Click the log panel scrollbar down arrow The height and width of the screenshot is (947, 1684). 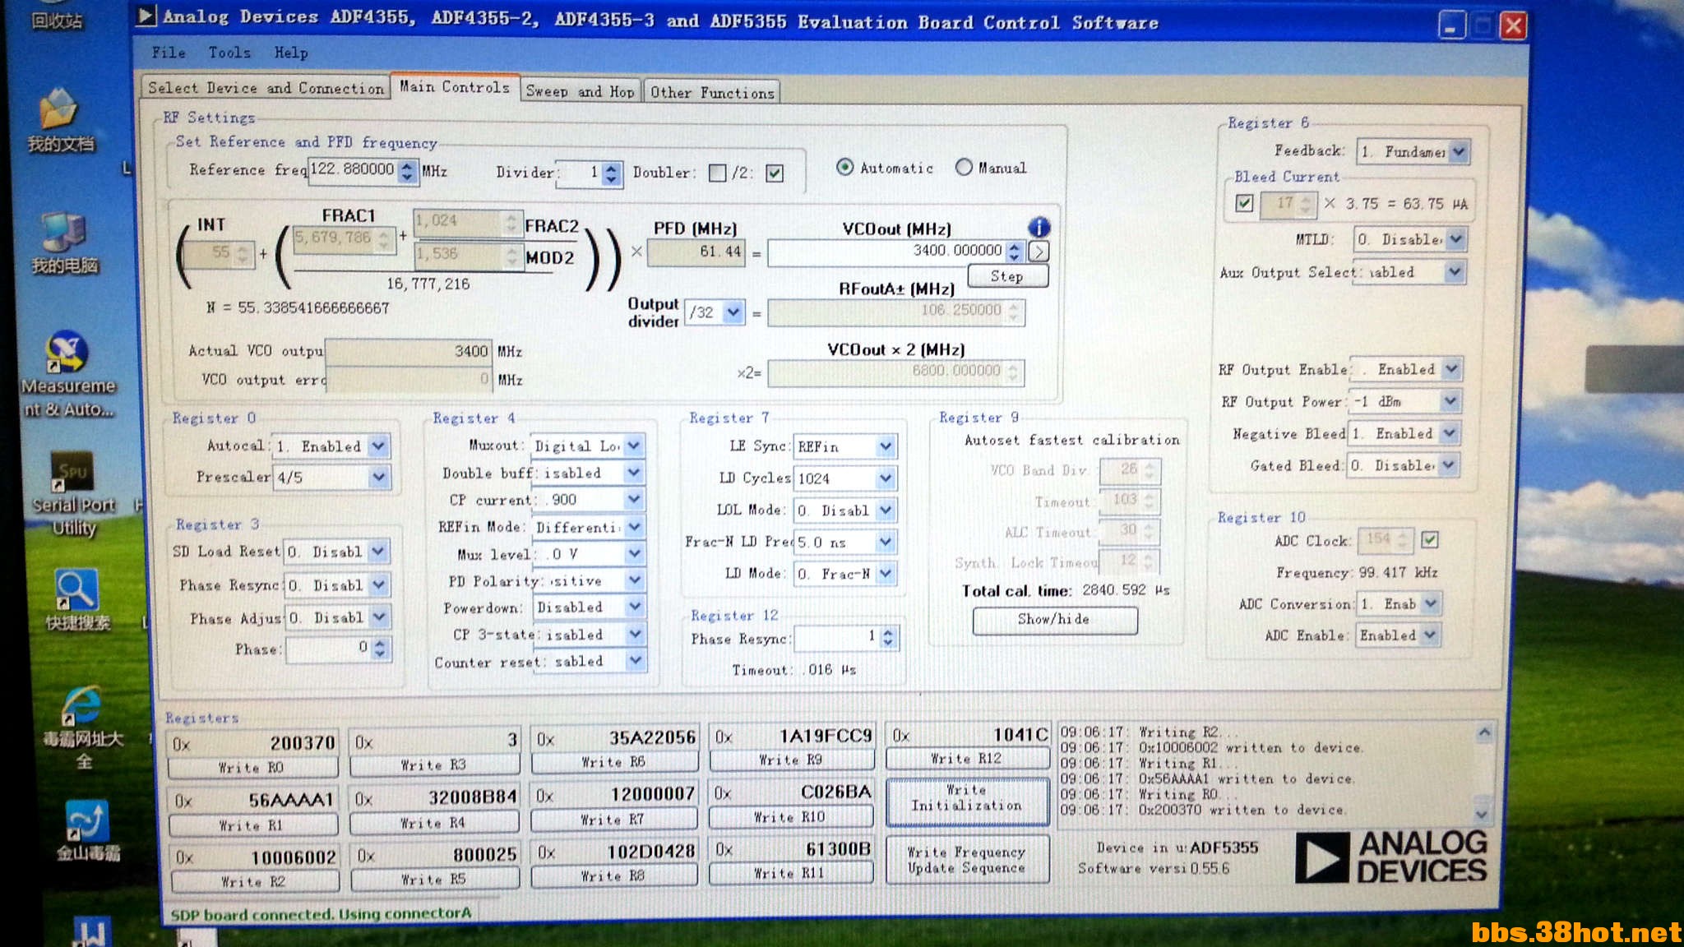pyautogui.click(x=1482, y=813)
